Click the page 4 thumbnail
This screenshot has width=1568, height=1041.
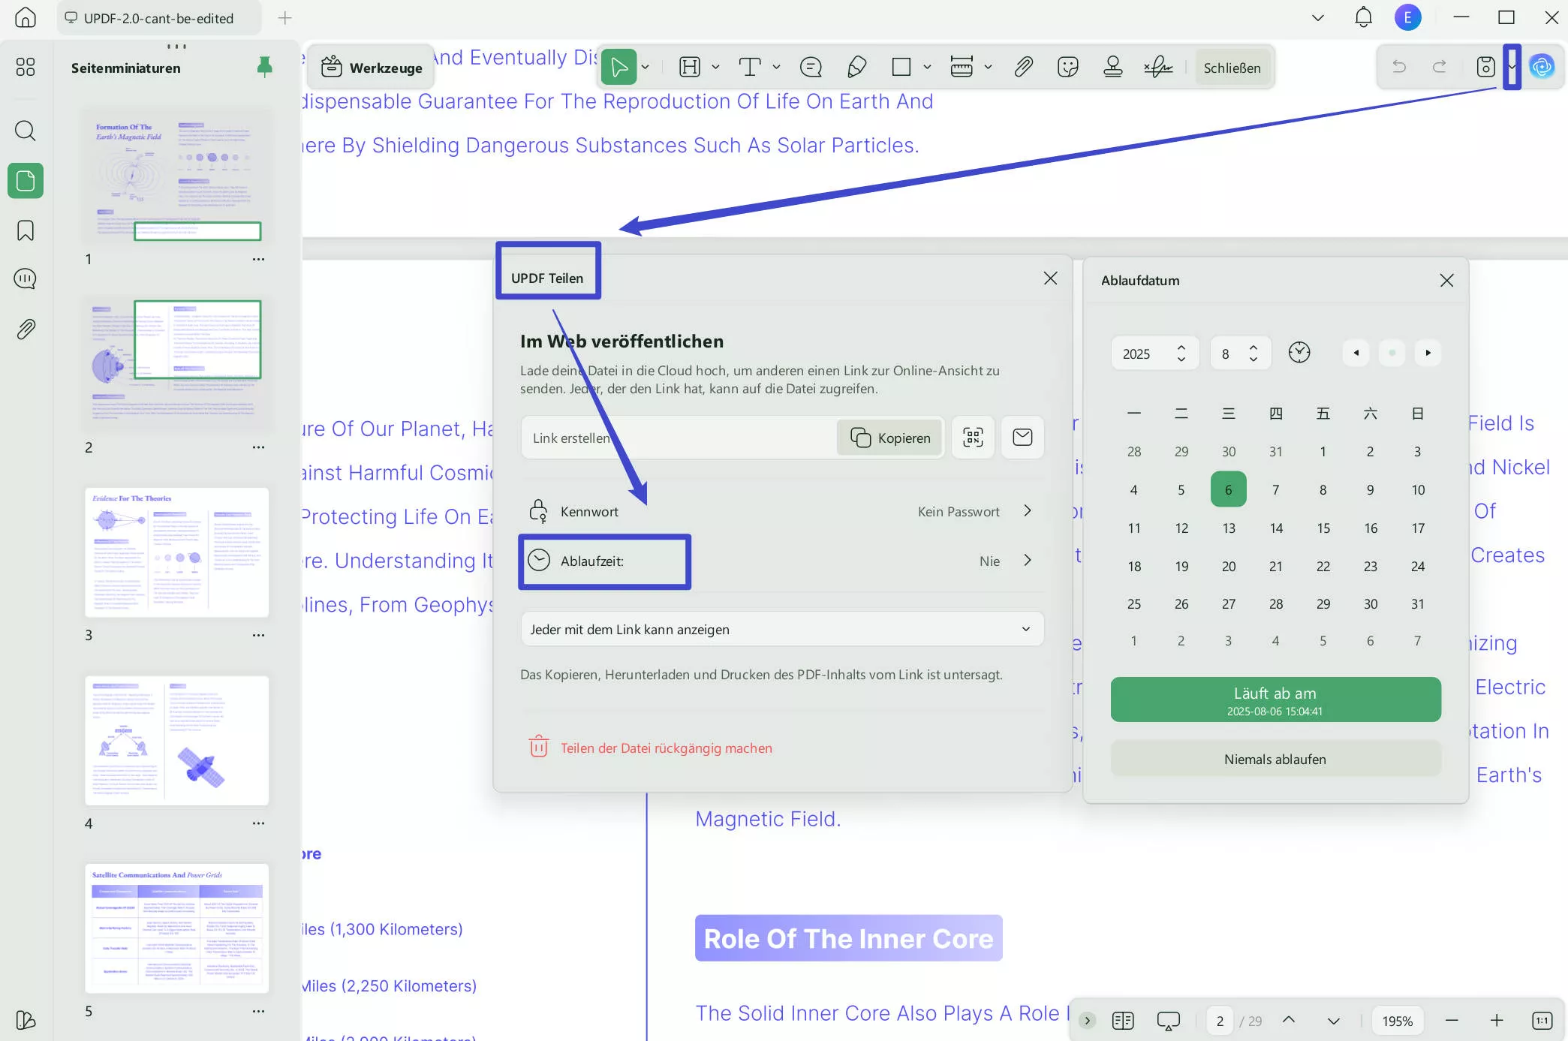(177, 741)
